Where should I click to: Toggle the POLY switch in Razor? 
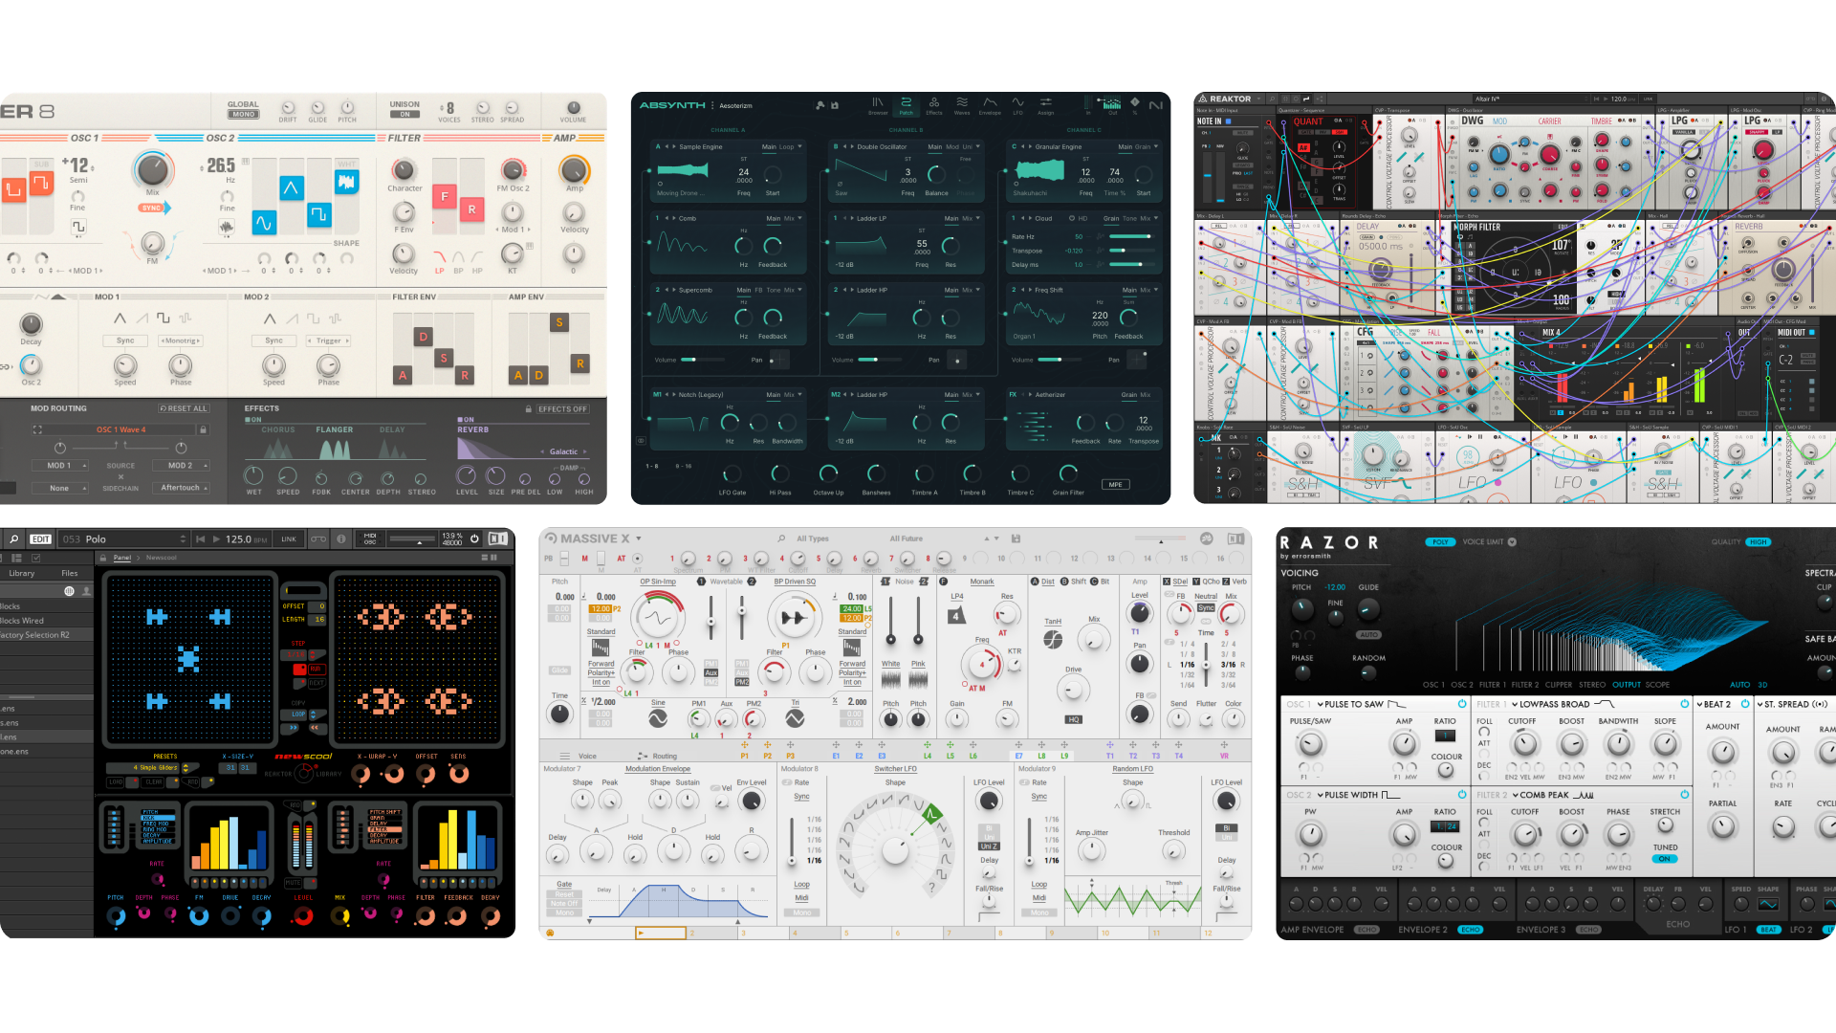pyautogui.click(x=1440, y=542)
